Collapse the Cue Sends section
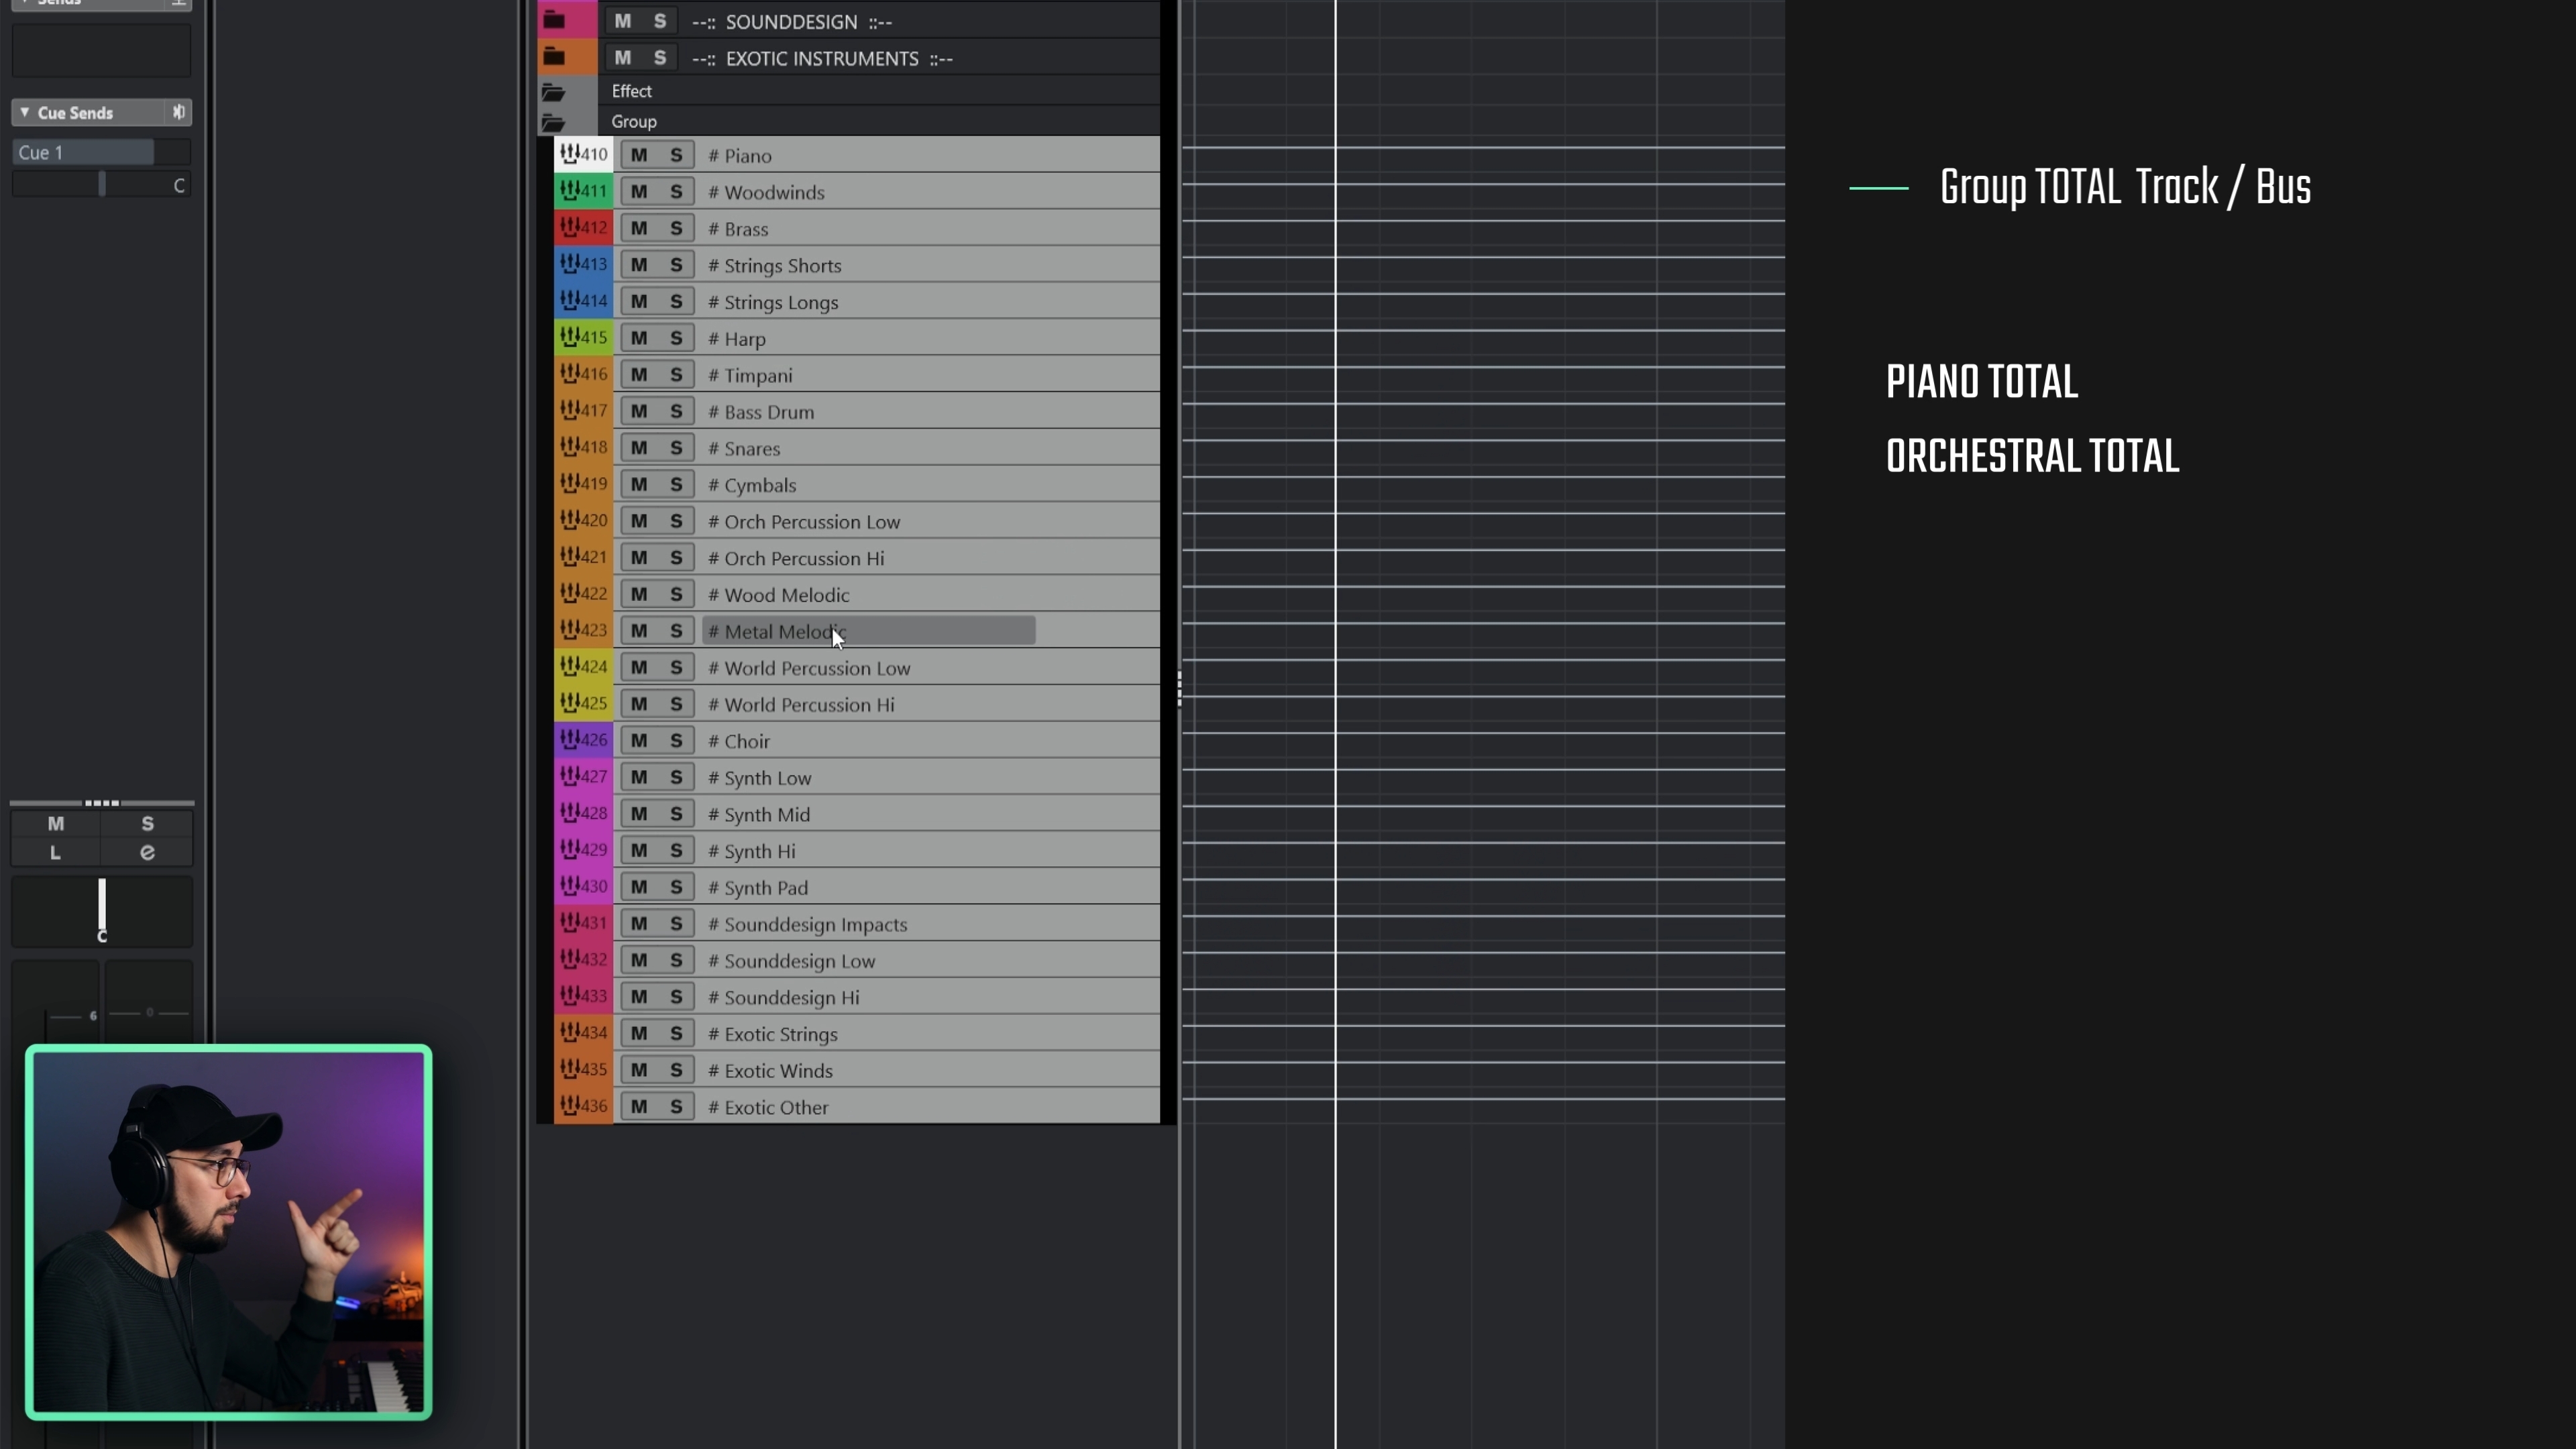 [25, 112]
